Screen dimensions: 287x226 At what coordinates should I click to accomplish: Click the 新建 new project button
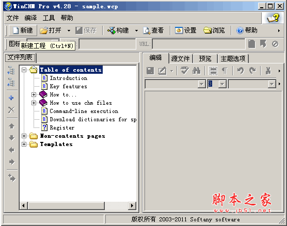coord(23,30)
